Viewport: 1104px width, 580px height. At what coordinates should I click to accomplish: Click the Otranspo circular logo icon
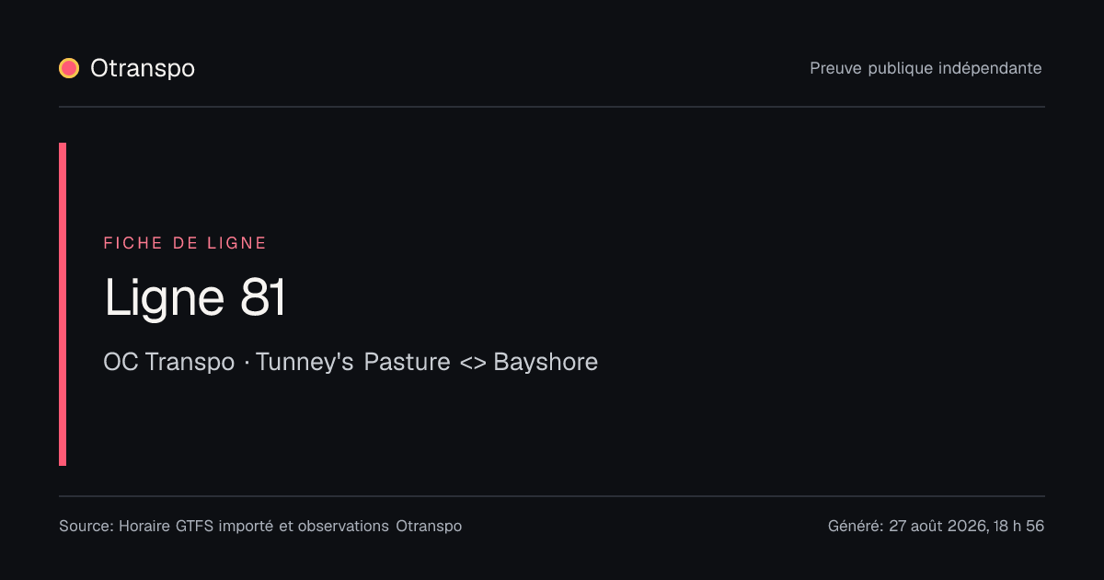69,68
